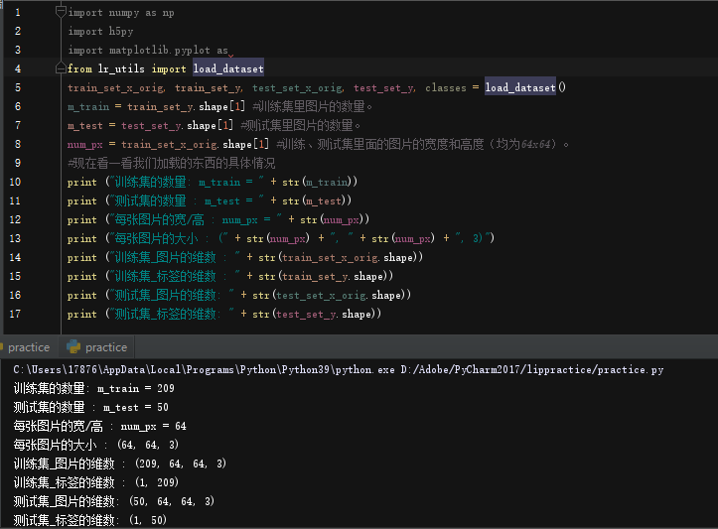Click train_set_x_orig.shape on line 14
Viewport: 718px width, 529px height.
348,258
